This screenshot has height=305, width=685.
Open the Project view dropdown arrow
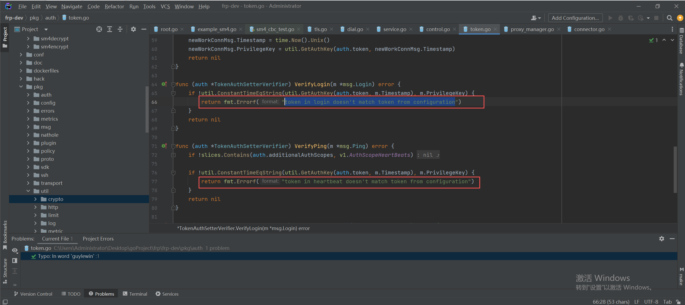pyautogui.click(x=46, y=29)
